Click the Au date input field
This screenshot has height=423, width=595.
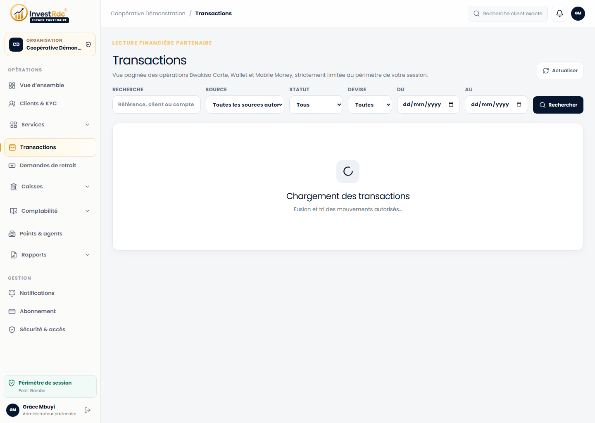(x=496, y=105)
